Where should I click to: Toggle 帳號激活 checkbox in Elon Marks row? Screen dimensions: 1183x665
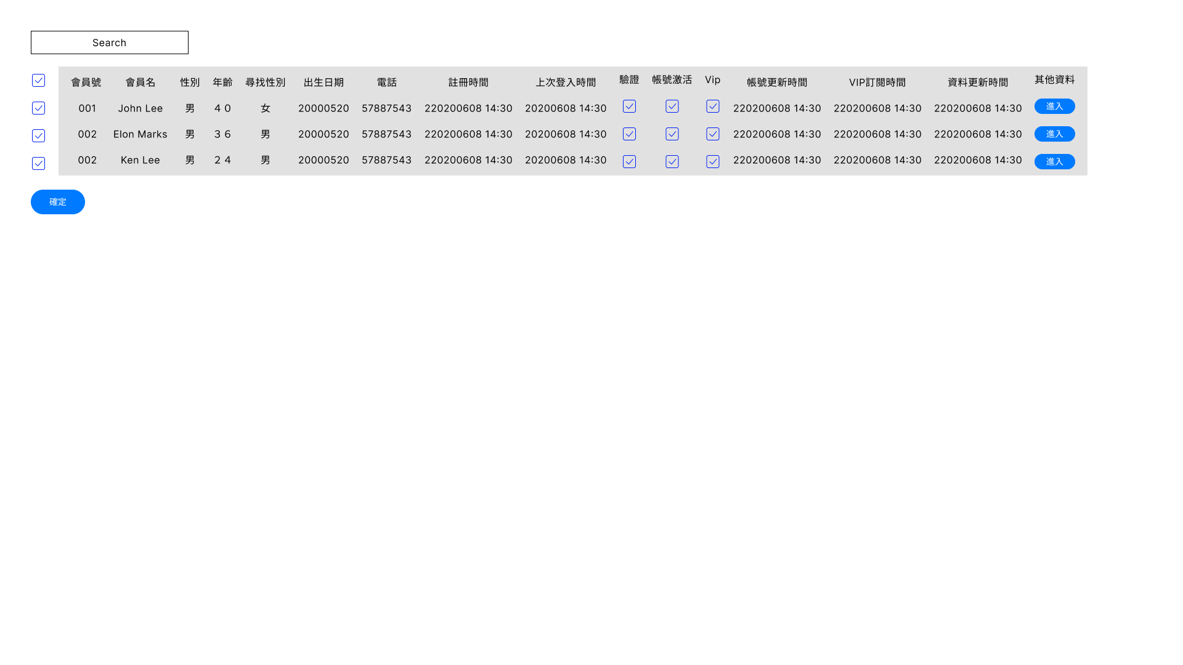[672, 134]
